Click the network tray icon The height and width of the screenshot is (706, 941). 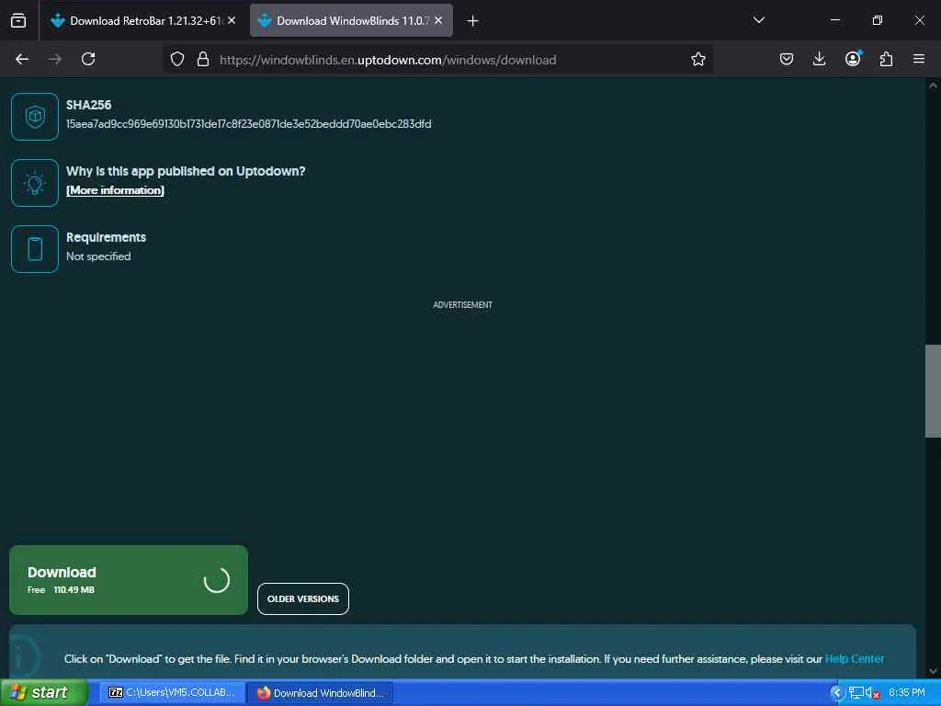coord(856,693)
